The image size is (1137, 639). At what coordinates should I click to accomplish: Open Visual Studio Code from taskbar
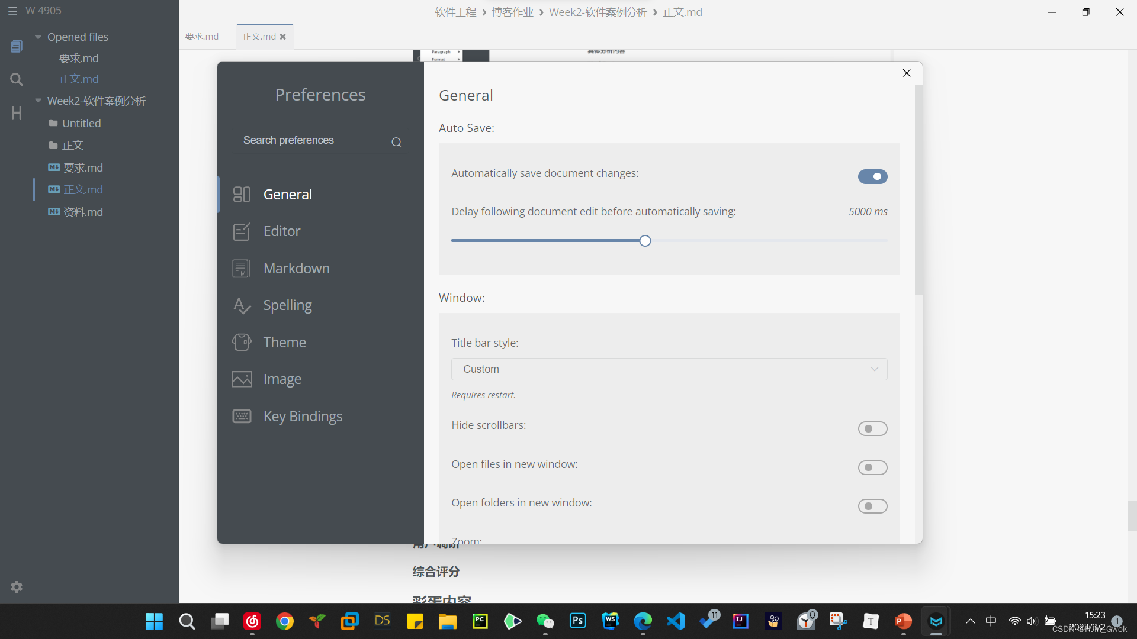click(x=676, y=621)
